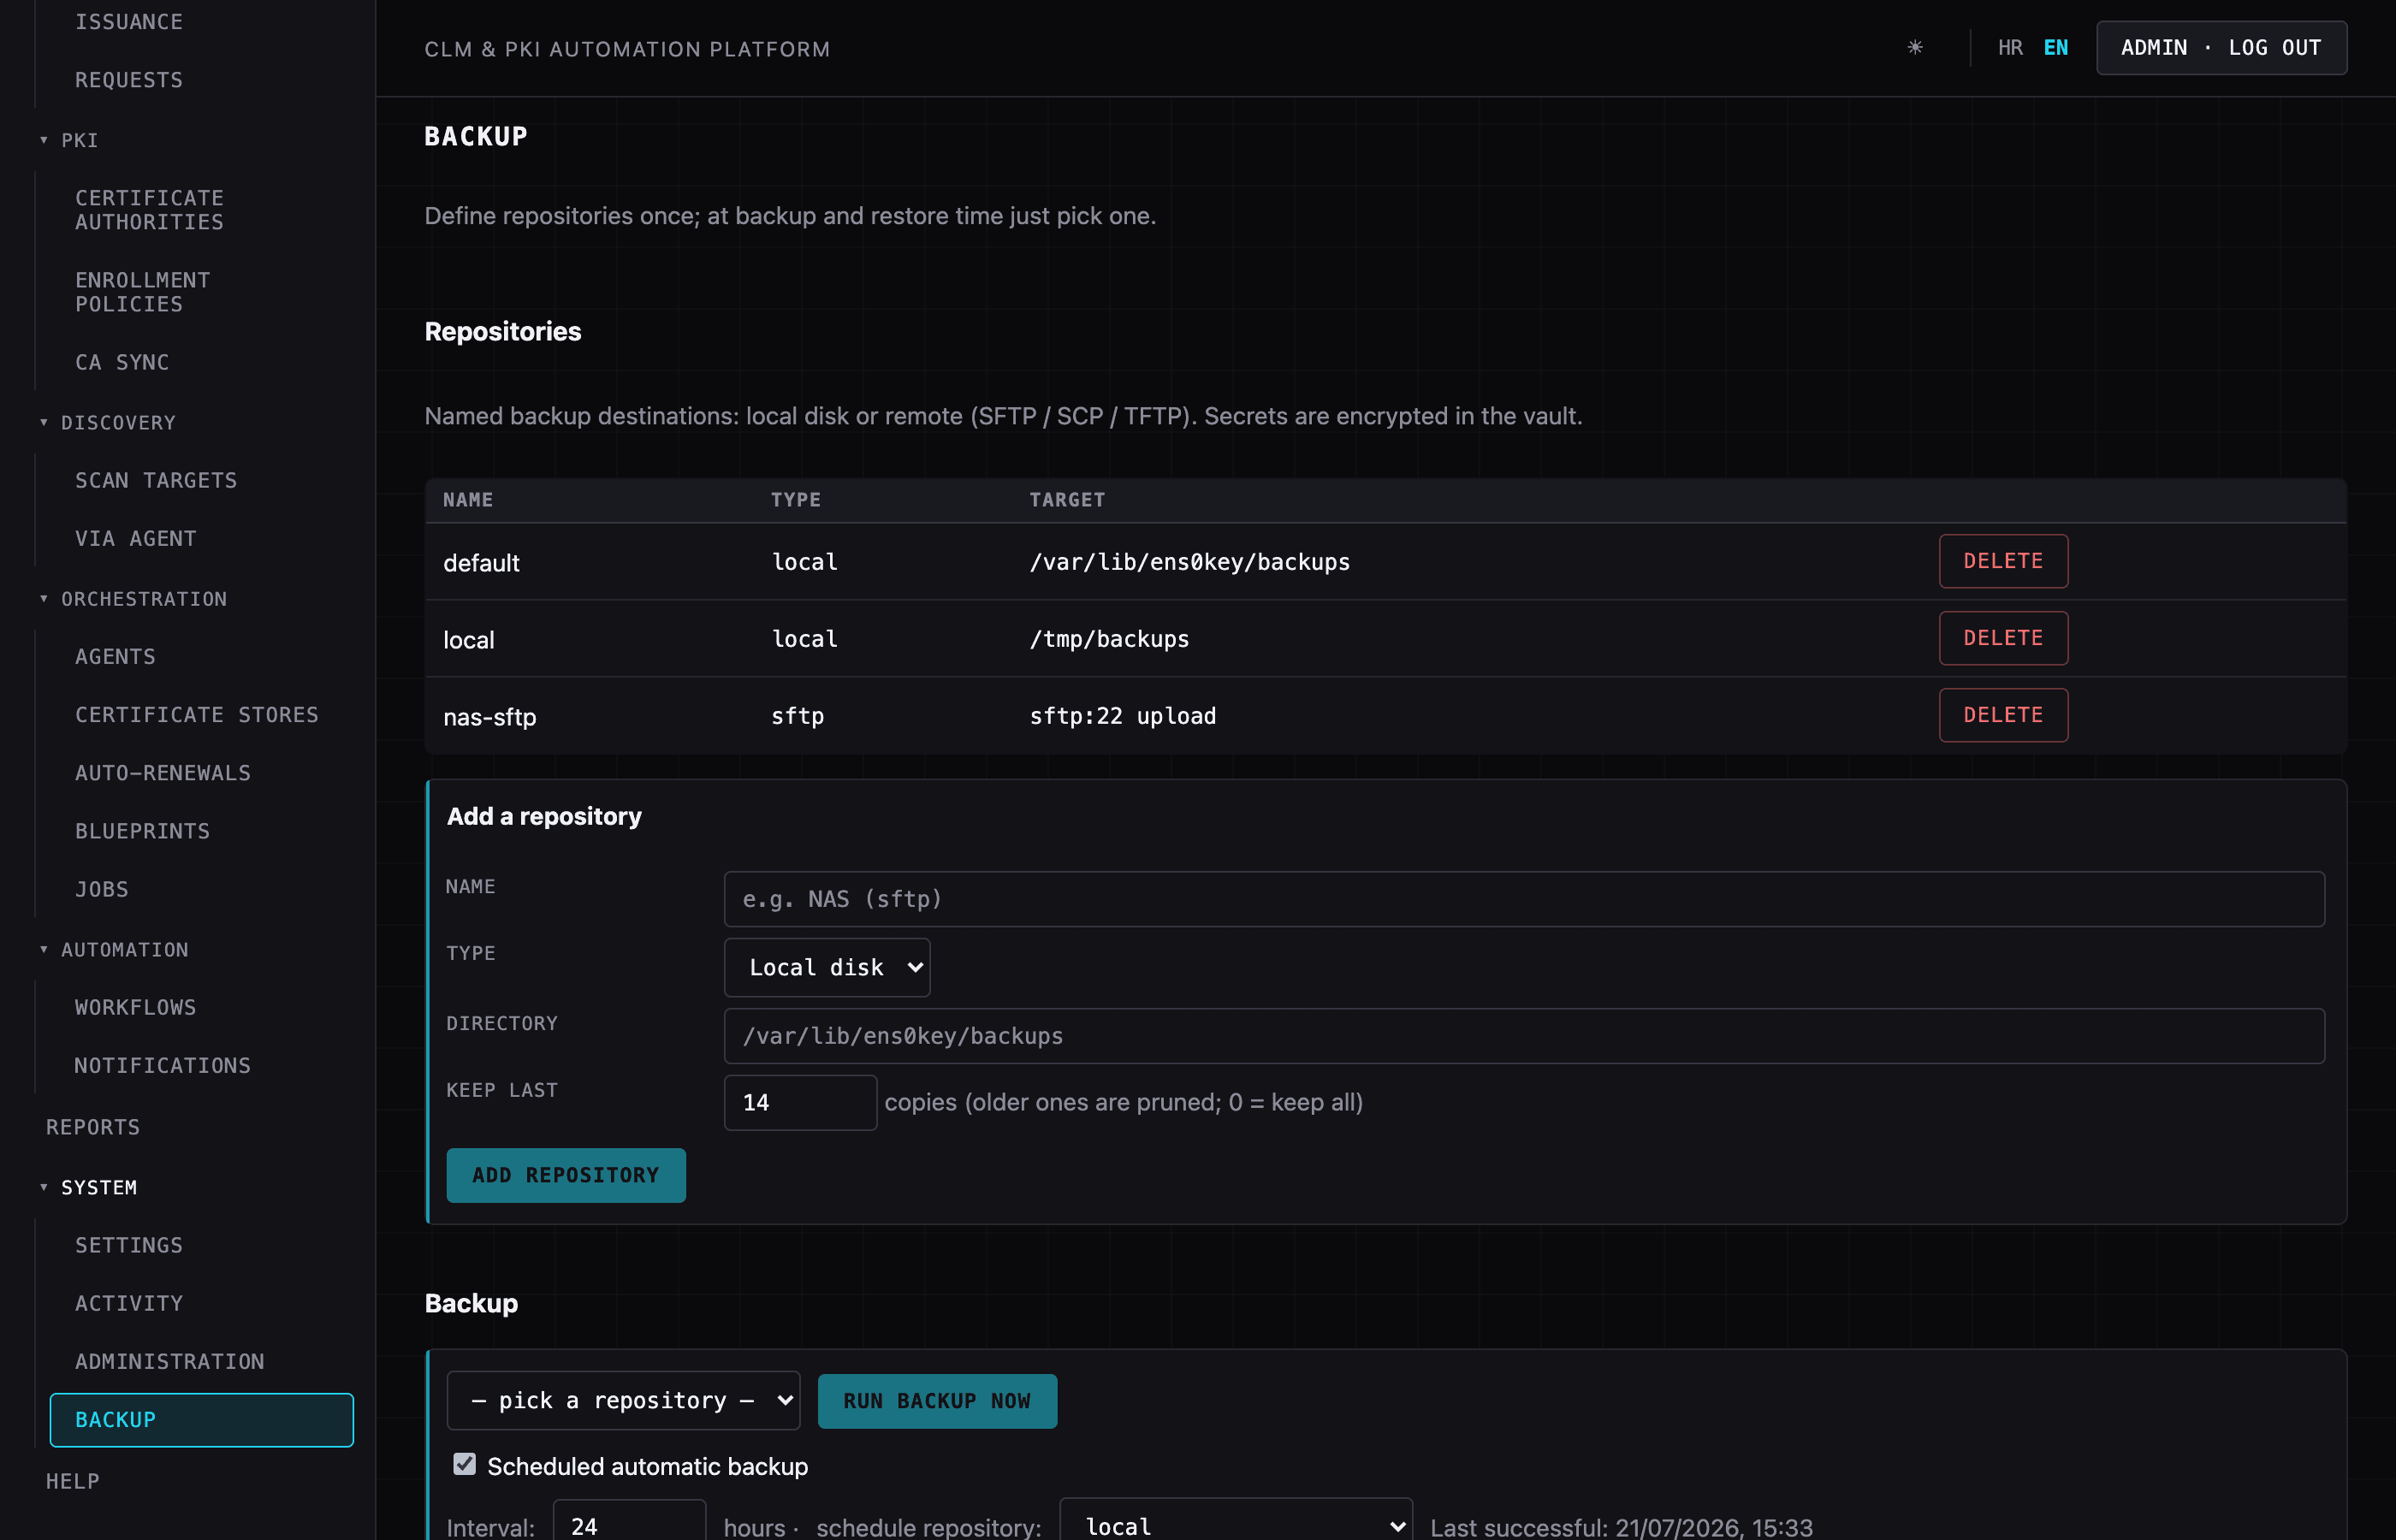
Task: Open Administration under System
Action: (170, 1361)
